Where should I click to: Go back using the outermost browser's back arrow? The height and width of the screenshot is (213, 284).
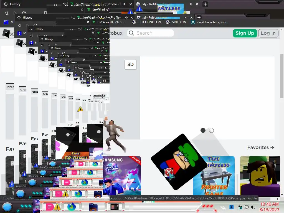pos(6,13)
